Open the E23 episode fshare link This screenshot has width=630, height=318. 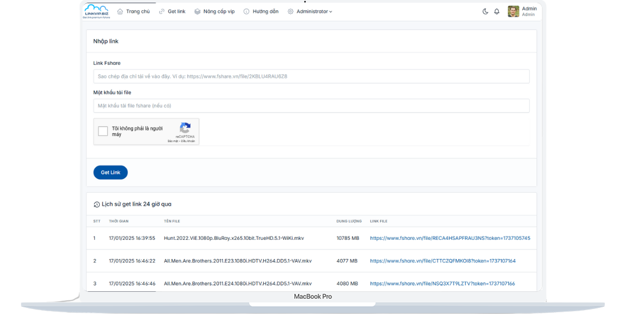pyautogui.click(x=442, y=261)
